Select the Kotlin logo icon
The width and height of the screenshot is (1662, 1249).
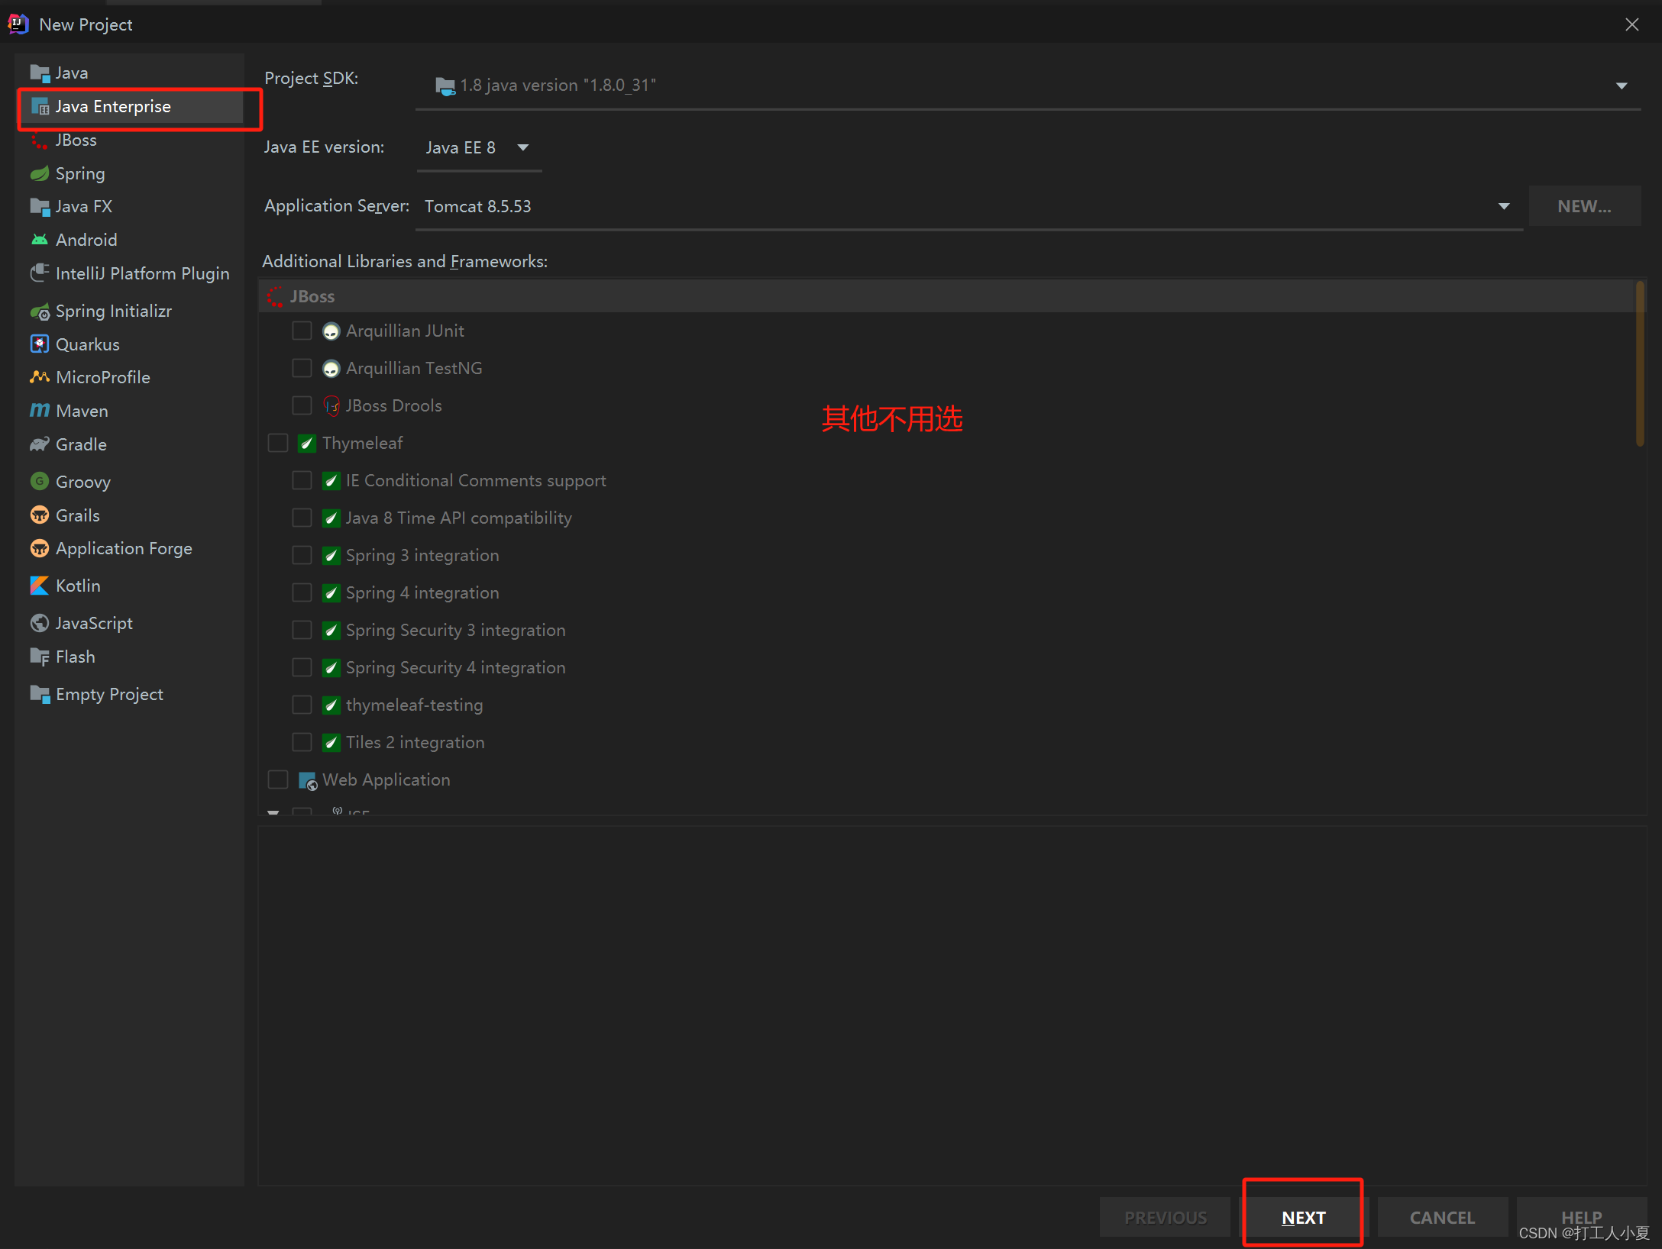pyautogui.click(x=39, y=586)
